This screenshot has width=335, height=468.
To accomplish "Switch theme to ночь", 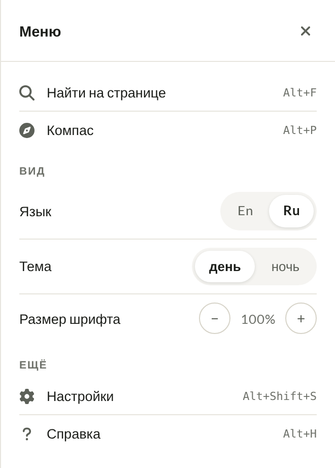I will 285,267.
